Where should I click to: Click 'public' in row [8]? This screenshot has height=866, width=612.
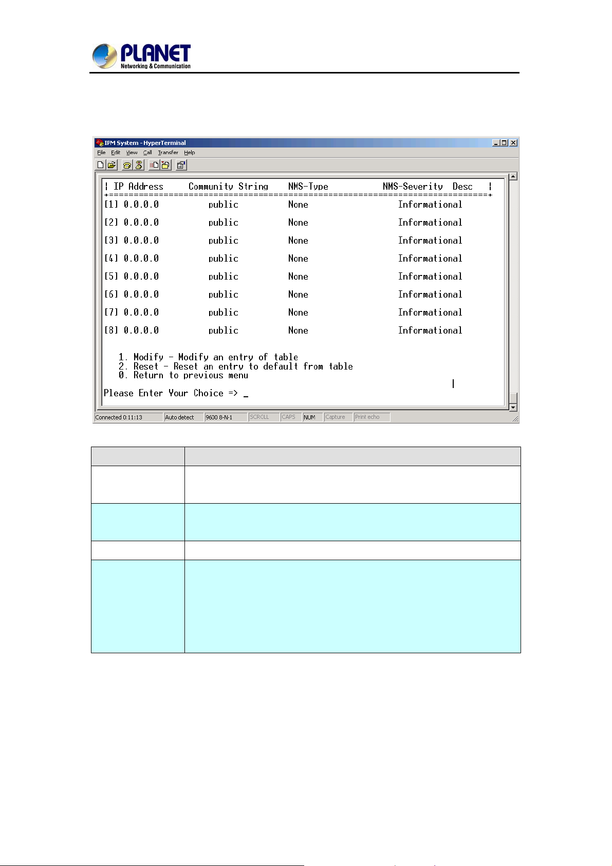224,331
